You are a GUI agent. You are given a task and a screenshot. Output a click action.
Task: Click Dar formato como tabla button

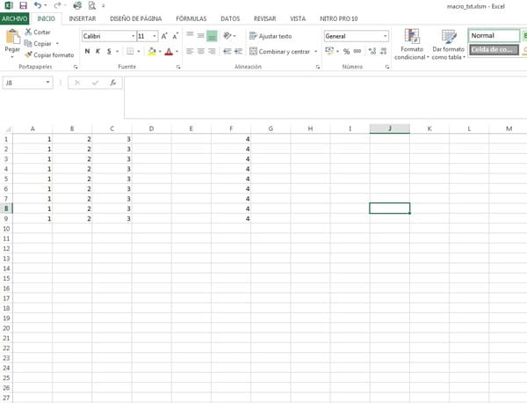448,44
